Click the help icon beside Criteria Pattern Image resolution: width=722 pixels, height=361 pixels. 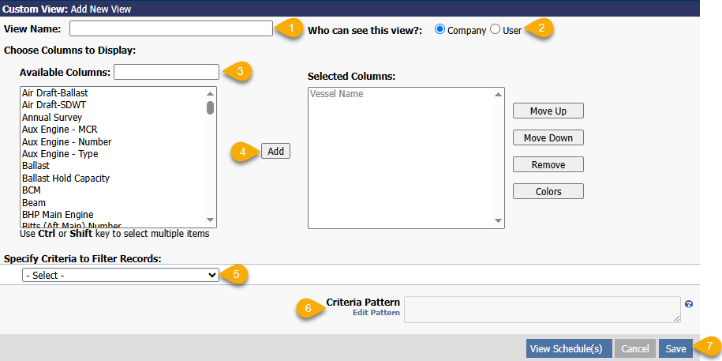pyautogui.click(x=689, y=303)
